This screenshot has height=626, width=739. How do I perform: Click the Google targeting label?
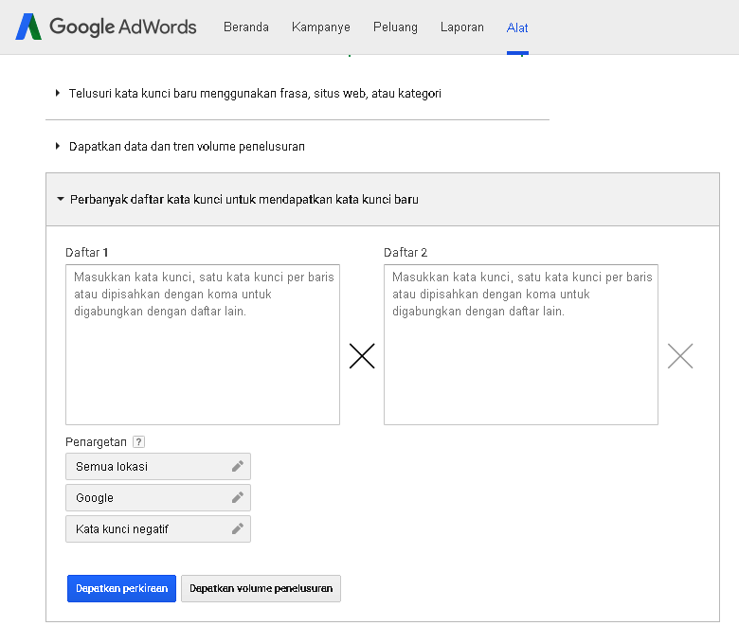(x=94, y=498)
